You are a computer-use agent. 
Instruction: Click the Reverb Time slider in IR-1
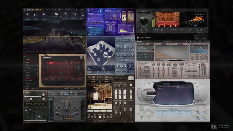click(x=140, y=71)
